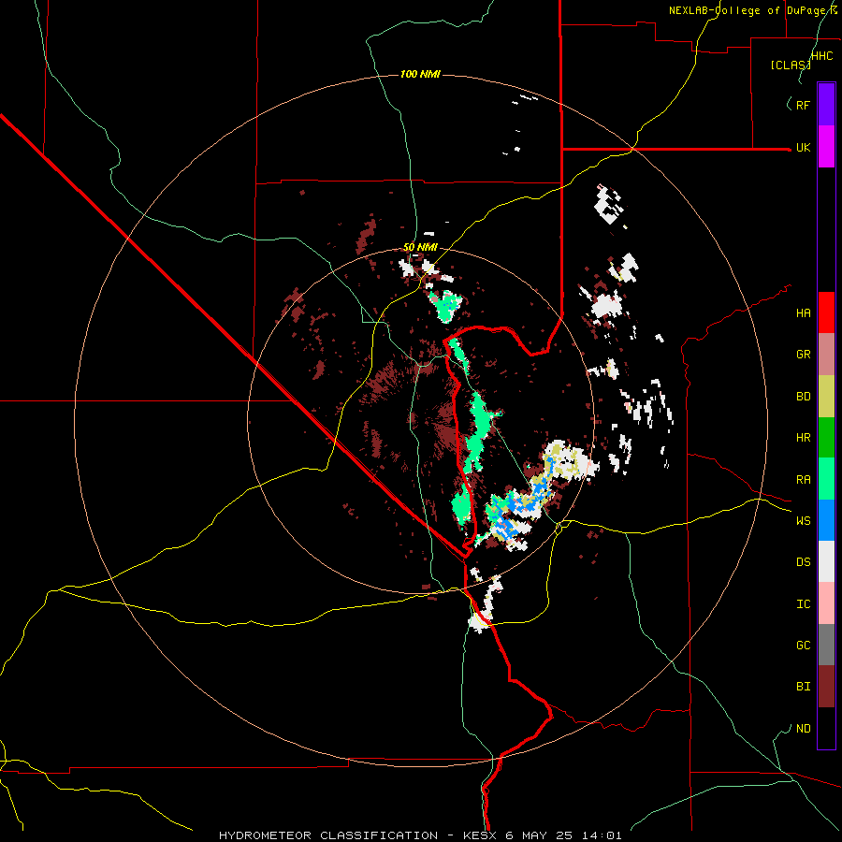The height and width of the screenshot is (842, 842).
Task: Click the "HHC" product code text
Action: pyautogui.click(x=821, y=56)
